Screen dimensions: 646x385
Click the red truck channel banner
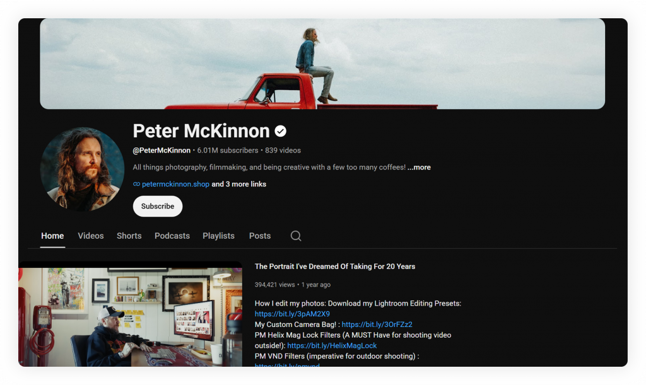pos(322,64)
